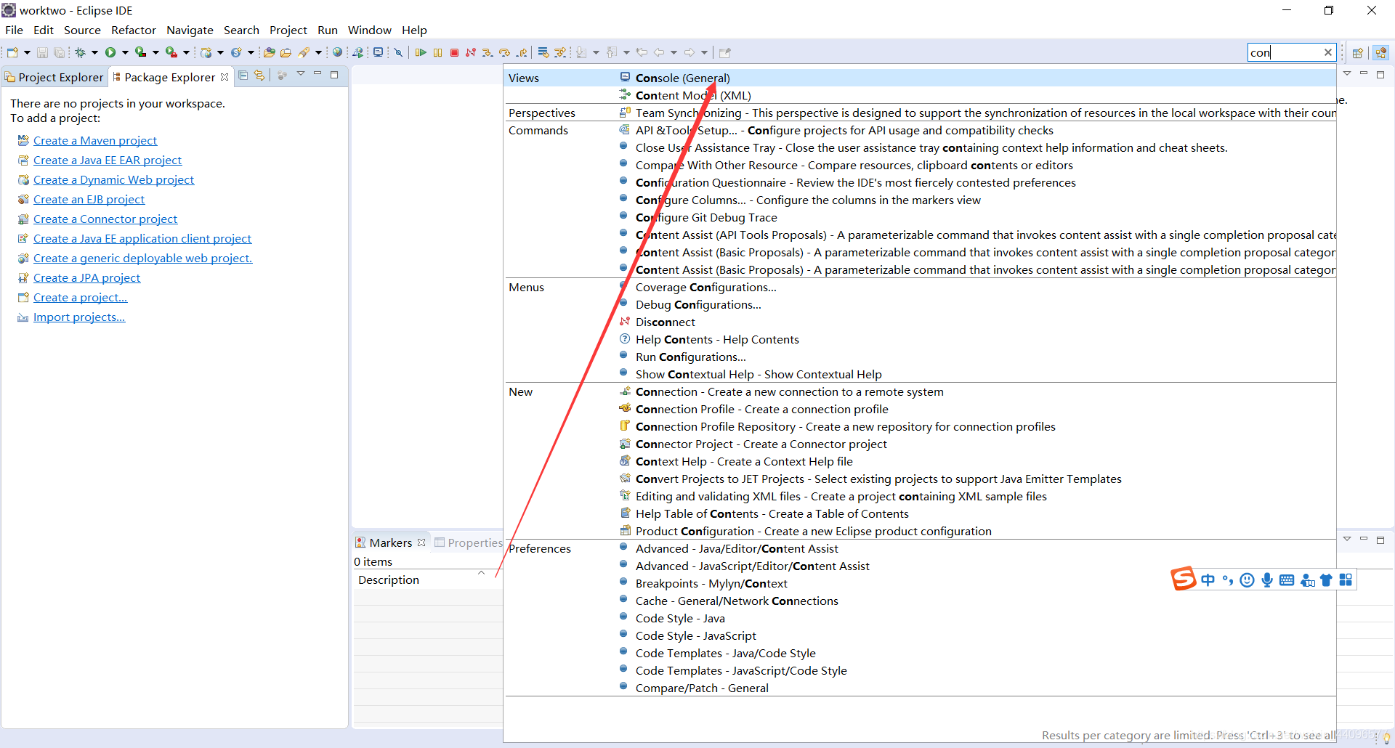This screenshot has width=1395, height=748.
Task: Clear the Quick Access search text
Action: [1327, 52]
